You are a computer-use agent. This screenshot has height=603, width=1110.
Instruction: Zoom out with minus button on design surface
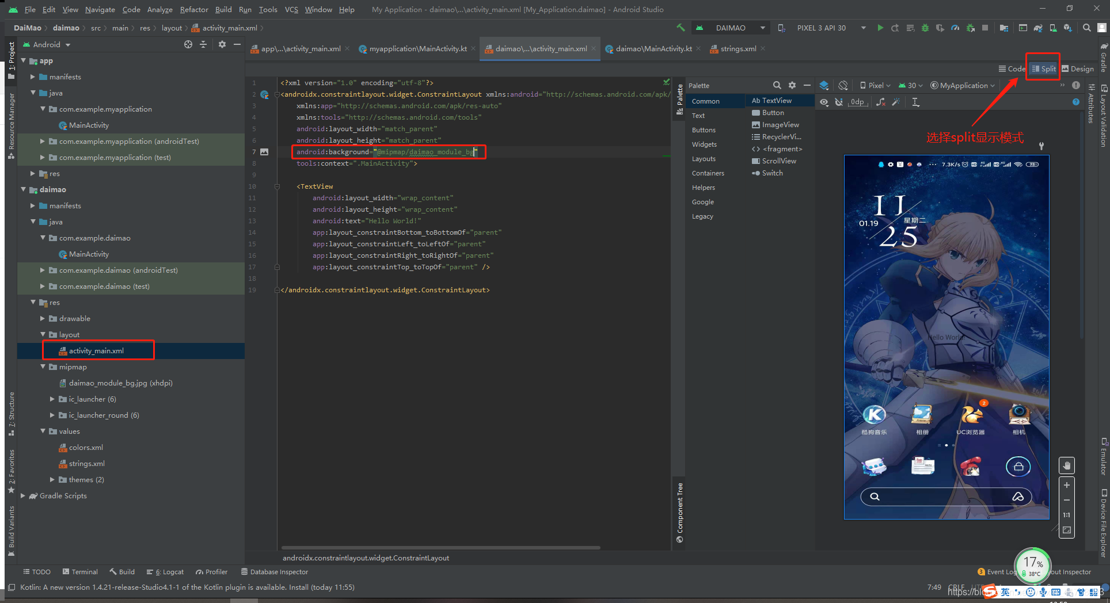(1067, 500)
